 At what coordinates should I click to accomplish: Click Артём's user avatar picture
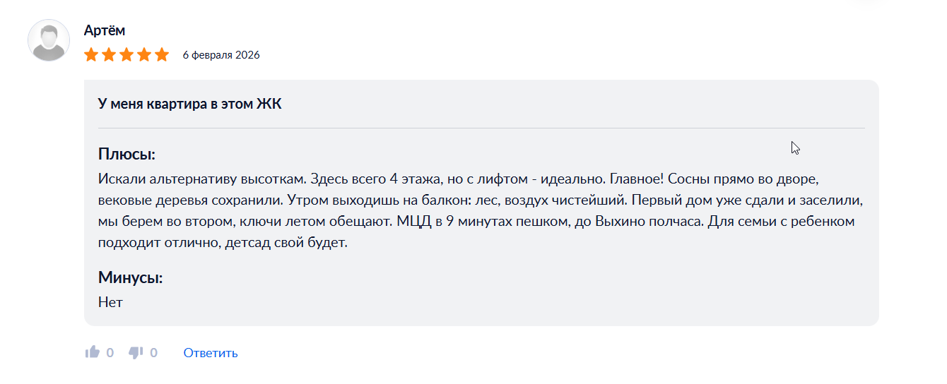coord(49,40)
